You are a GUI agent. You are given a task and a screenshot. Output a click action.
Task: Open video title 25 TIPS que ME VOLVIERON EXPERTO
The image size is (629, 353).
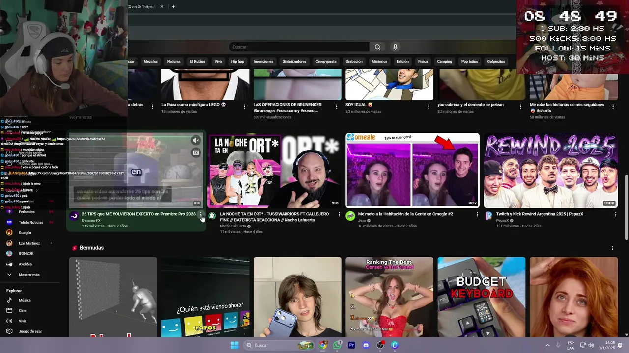point(138,214)
